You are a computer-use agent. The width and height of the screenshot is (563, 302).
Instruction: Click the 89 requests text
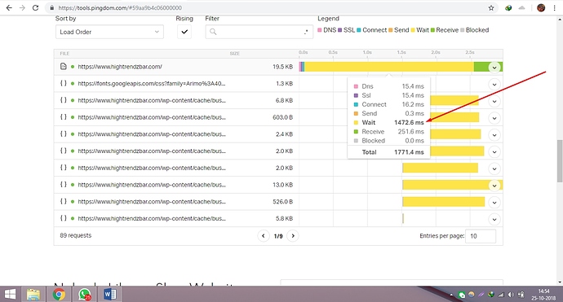click(x=76, y=235)
